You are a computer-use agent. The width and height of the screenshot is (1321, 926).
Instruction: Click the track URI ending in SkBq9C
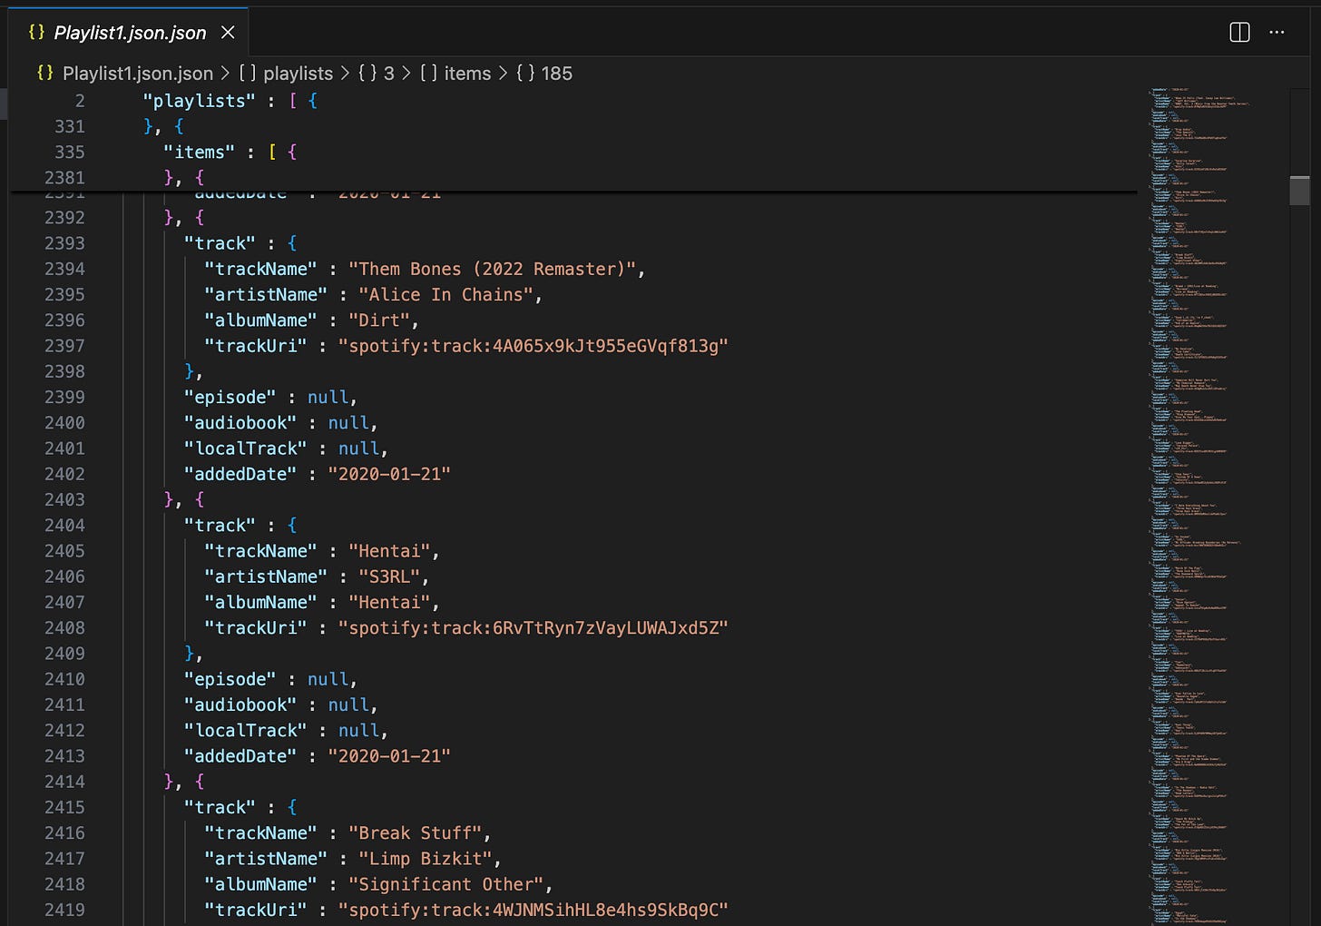click(533, 910)
